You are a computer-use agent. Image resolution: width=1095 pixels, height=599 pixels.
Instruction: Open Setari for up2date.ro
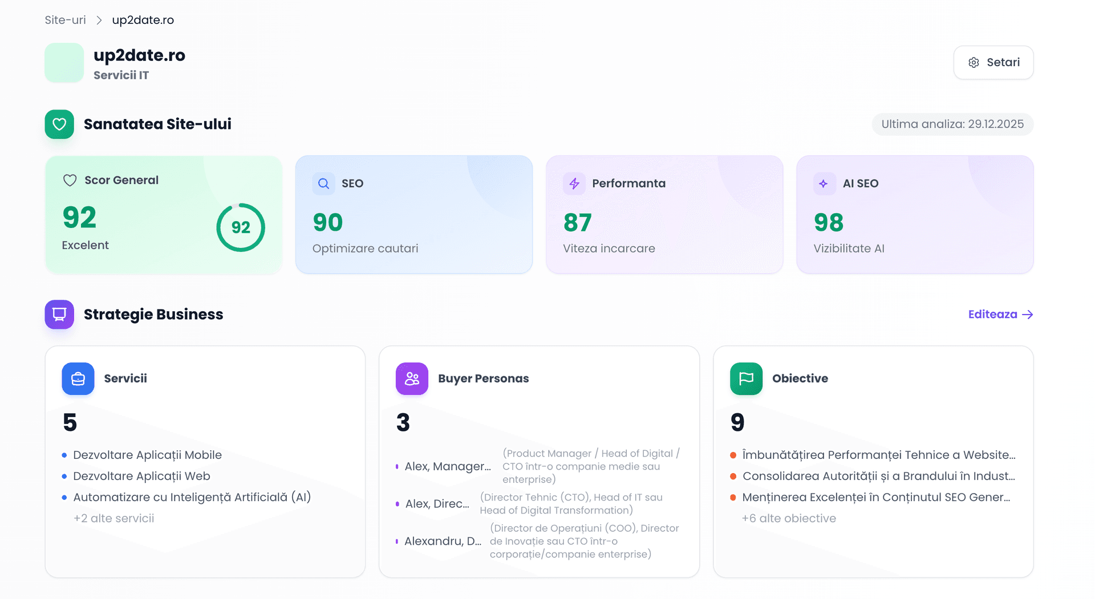click(x=993, y=63)
